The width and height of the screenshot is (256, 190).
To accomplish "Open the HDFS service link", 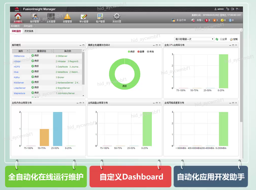I will click(17, 67).
